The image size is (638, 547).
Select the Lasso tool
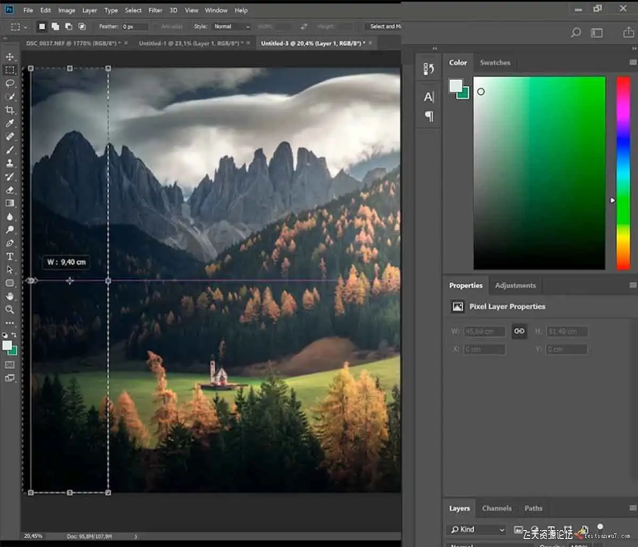tap(10, 83)
